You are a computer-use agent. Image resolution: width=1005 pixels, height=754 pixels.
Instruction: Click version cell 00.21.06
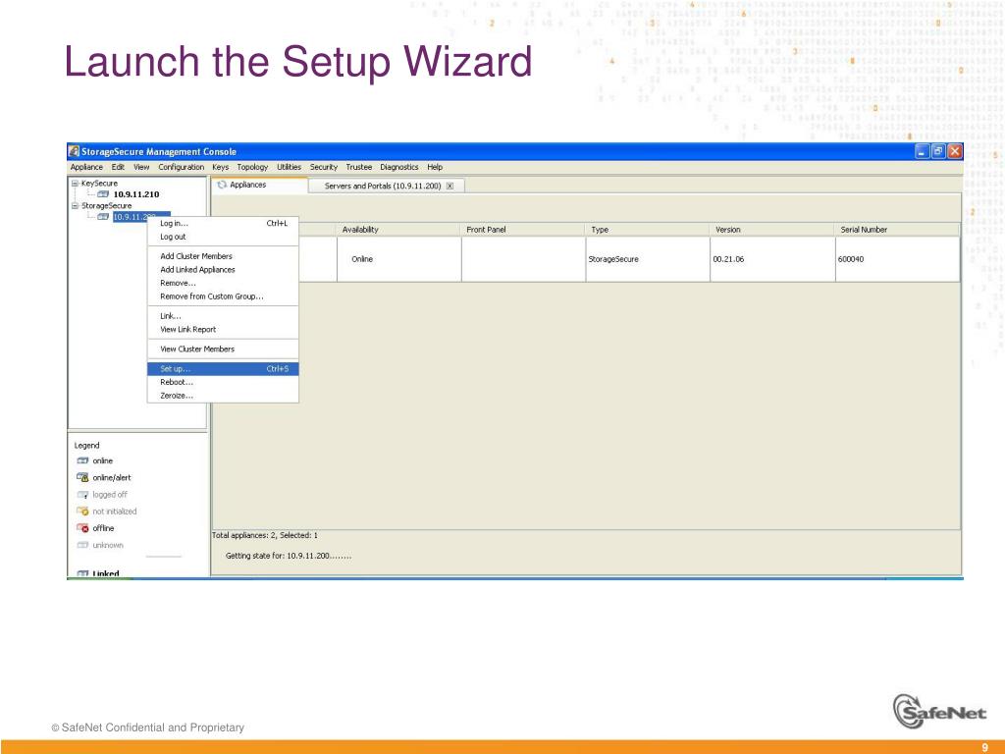point(772,259)
